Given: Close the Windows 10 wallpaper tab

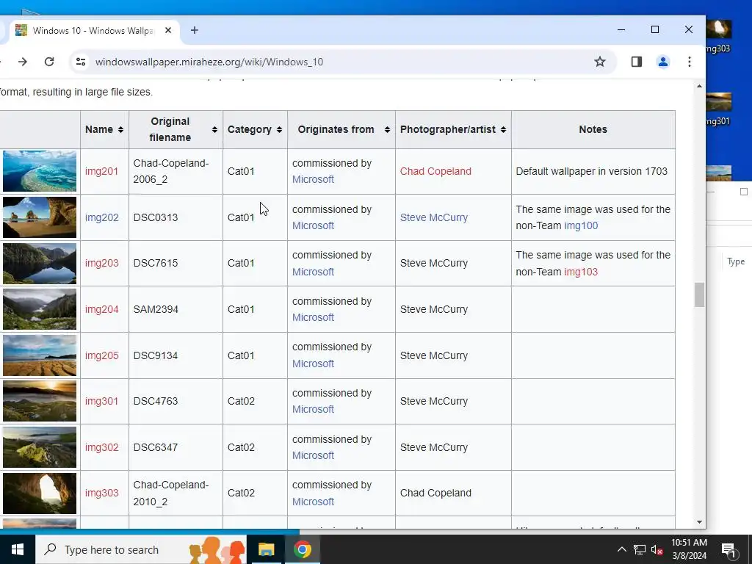Looking at the screenshot, I should 168,30.
